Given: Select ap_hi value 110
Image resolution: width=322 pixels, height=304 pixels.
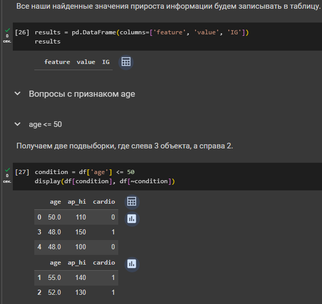Looking at the screenshot, I should click(81, 217).
